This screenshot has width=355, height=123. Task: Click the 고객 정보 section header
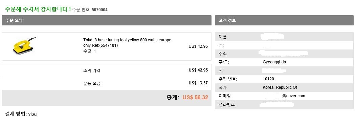[284, 20]
